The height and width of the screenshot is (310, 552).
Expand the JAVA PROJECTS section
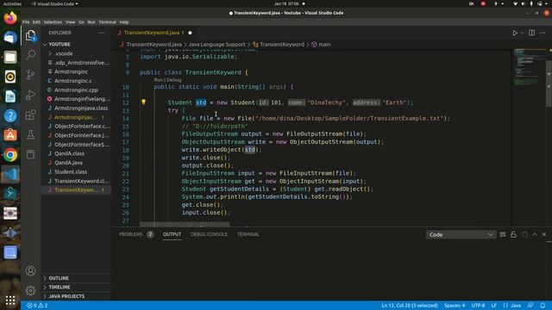click(66, 296)
